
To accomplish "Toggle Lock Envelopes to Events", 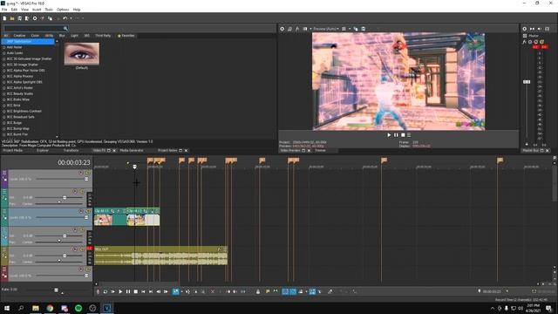I will [312, 291].
